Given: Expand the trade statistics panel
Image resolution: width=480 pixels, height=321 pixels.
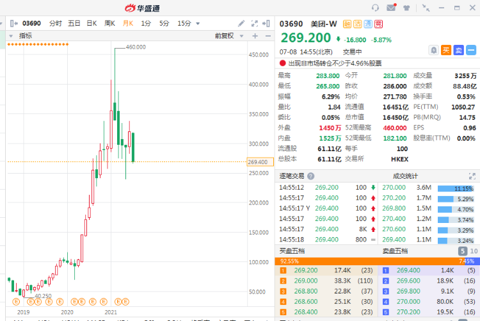Looking at the screenshot, I should 472,176.
